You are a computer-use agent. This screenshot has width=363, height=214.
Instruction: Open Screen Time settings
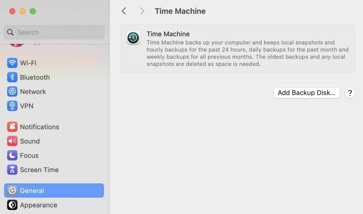[39, 170]
